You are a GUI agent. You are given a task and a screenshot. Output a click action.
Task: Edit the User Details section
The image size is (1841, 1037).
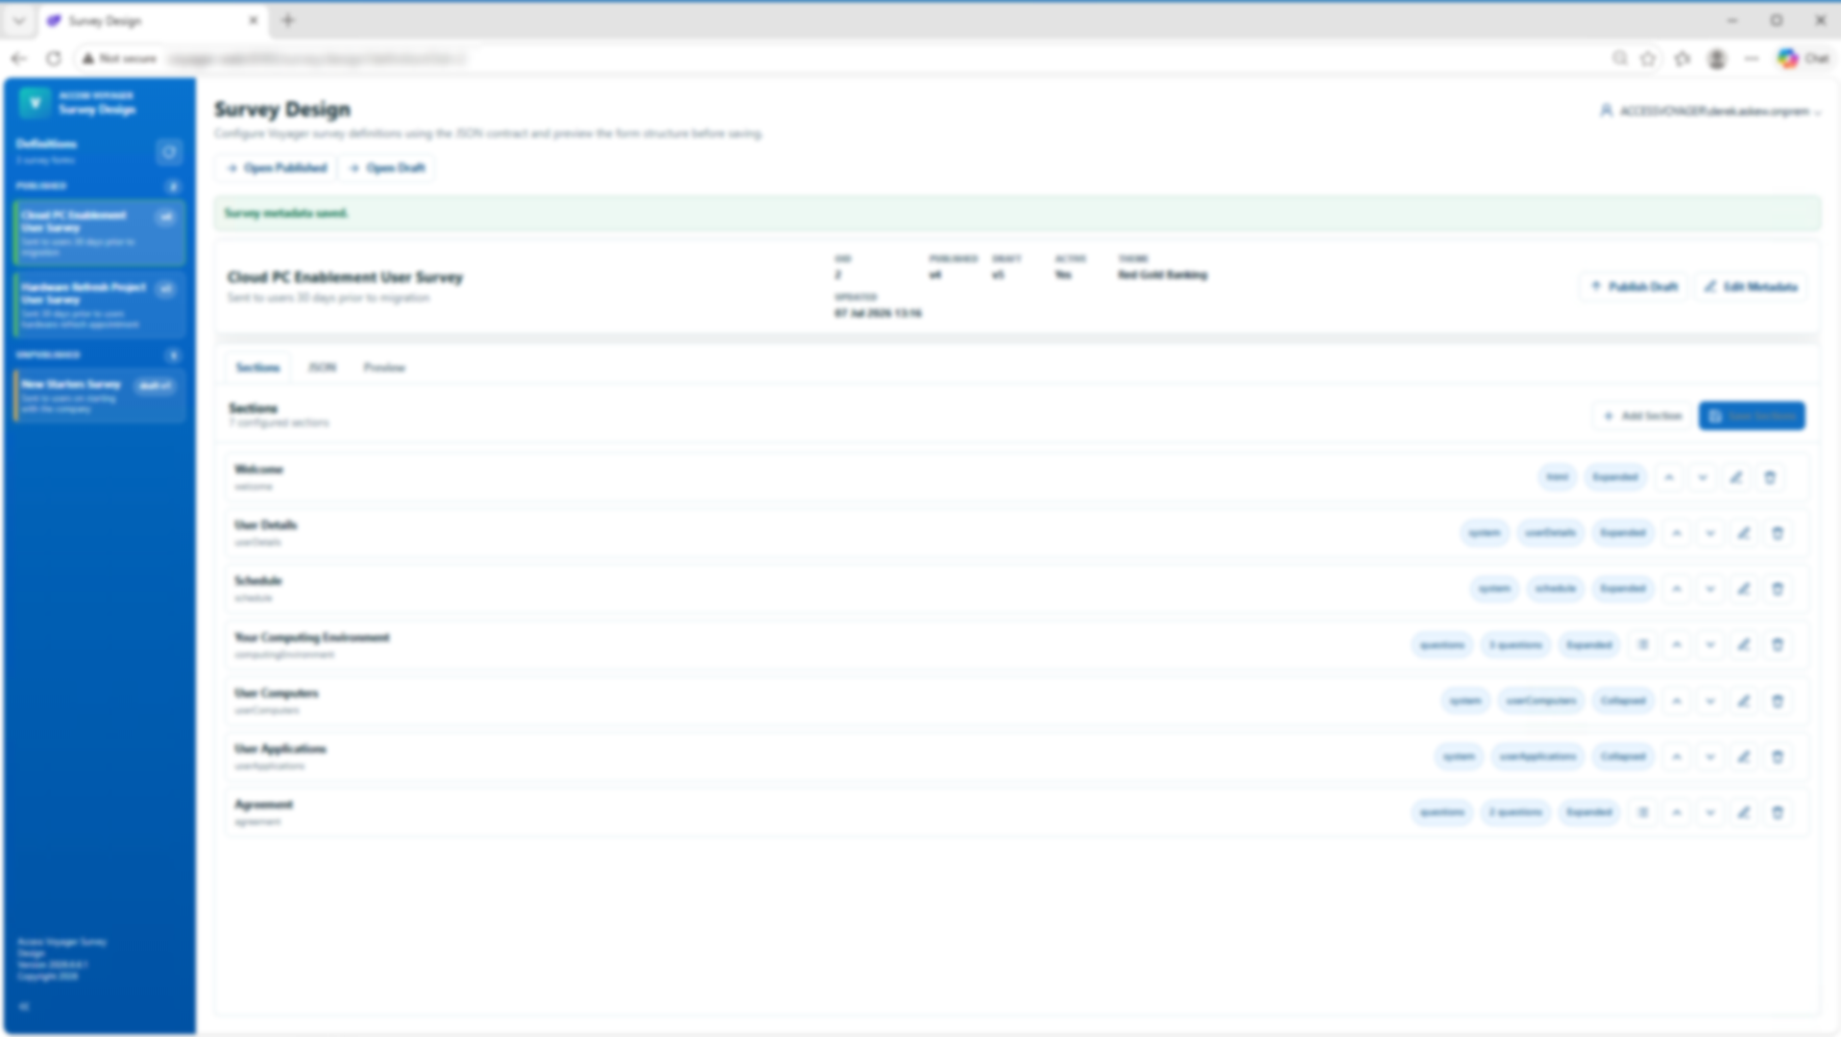(1744, 533)
